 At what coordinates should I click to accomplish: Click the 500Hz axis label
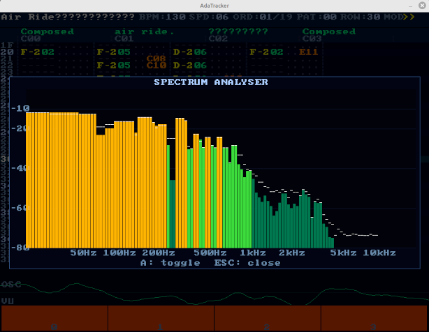click(210, 252)
